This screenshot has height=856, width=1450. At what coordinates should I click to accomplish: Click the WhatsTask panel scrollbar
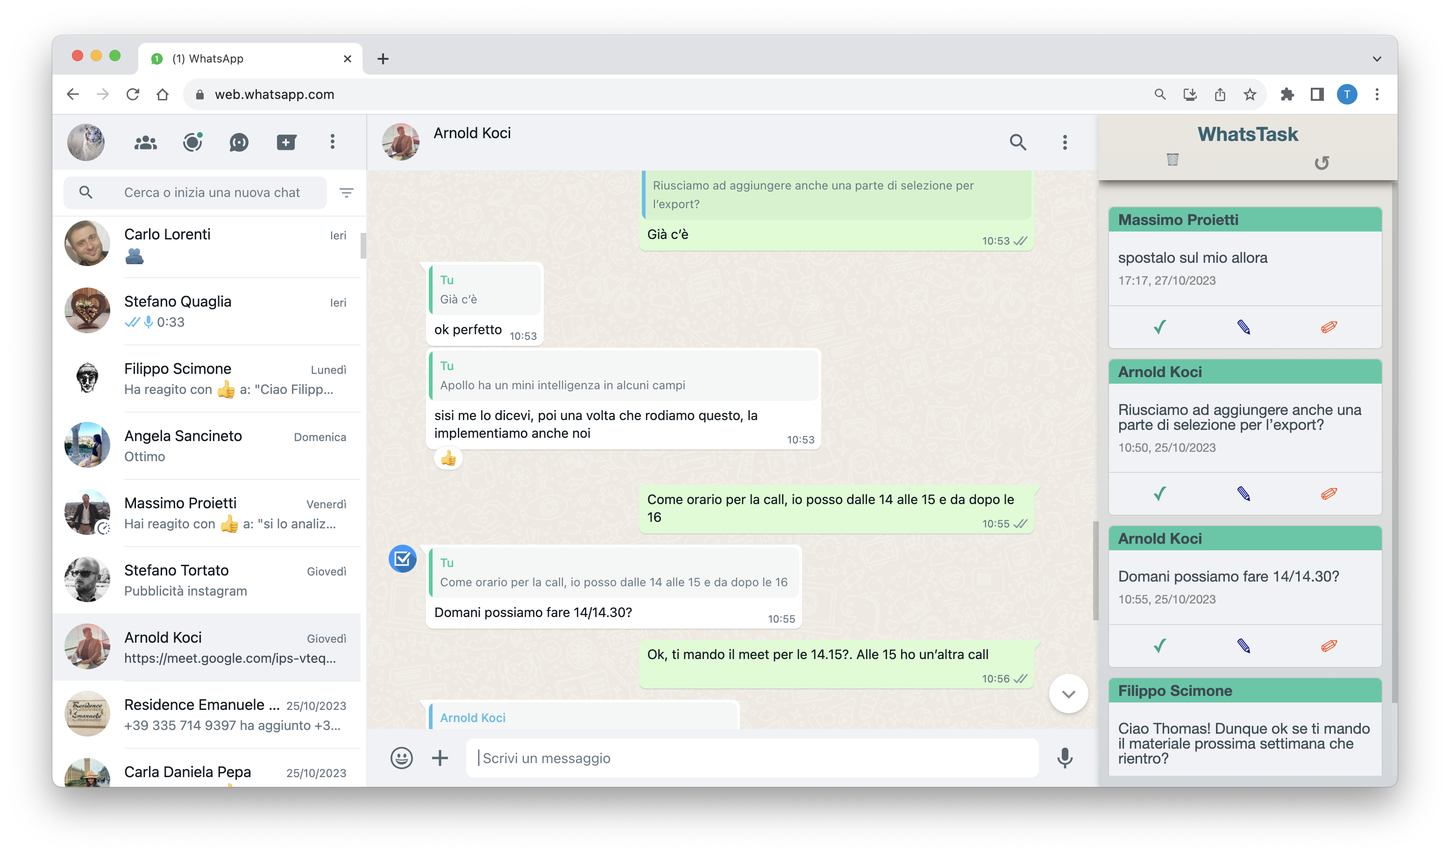(x=1393, y=442)
